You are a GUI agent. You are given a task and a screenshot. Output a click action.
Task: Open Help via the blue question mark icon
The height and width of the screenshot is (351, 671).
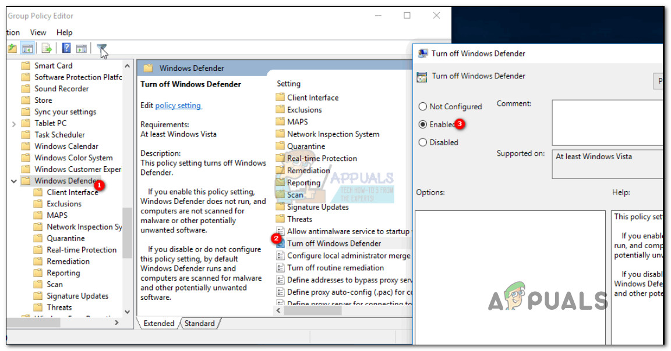66,48
